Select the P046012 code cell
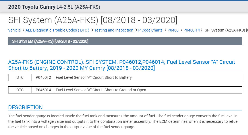The height and width of the screenshot is (135, 248). [43, 77]
